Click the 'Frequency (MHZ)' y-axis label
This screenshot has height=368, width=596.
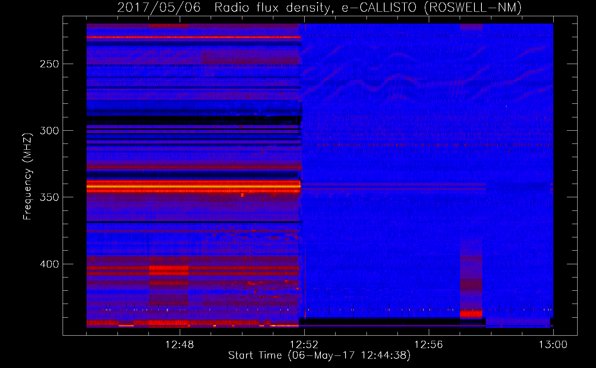click(x=28, y=176)
